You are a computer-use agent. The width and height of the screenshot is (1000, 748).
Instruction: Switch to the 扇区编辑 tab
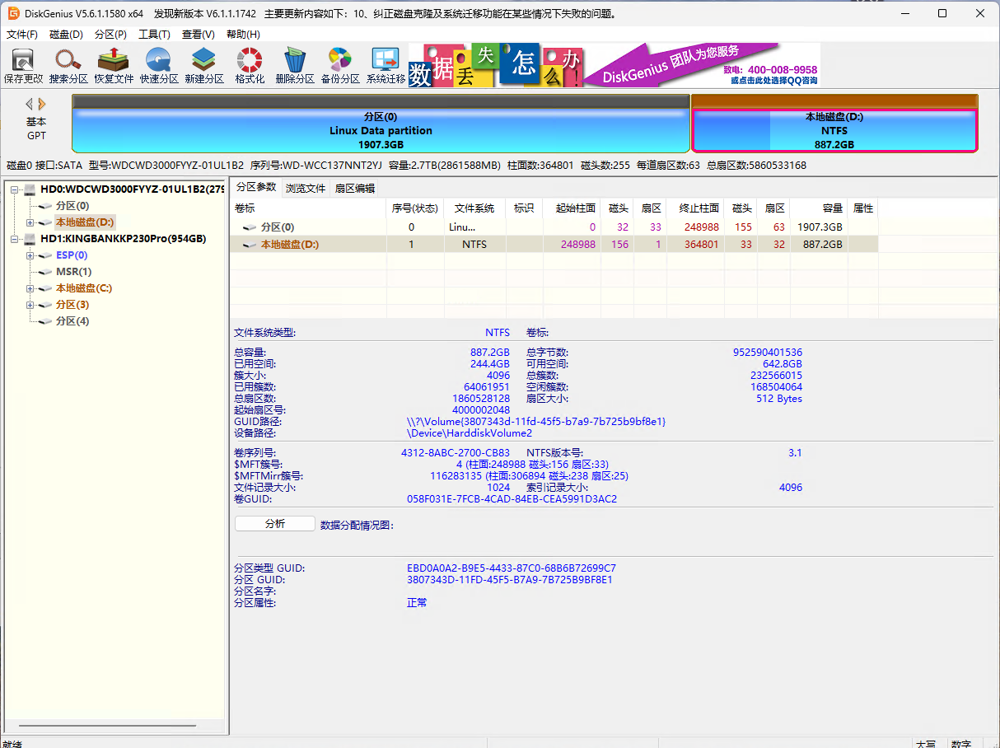point(355,188)
